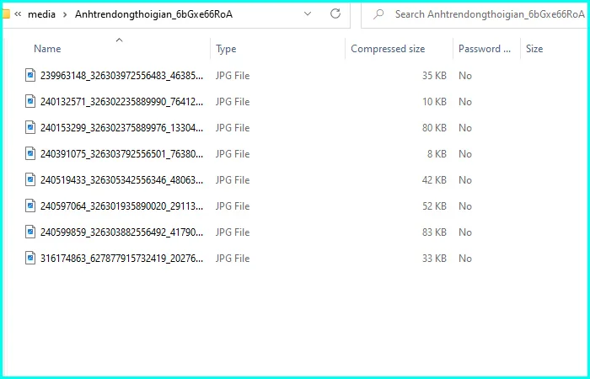The width and height of the screenshot is (590, 379).
Task: Click the JPG icon of file 240132571_326302235889990
Action: [31, 102]
